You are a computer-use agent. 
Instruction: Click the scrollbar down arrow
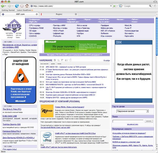[157, 149]
